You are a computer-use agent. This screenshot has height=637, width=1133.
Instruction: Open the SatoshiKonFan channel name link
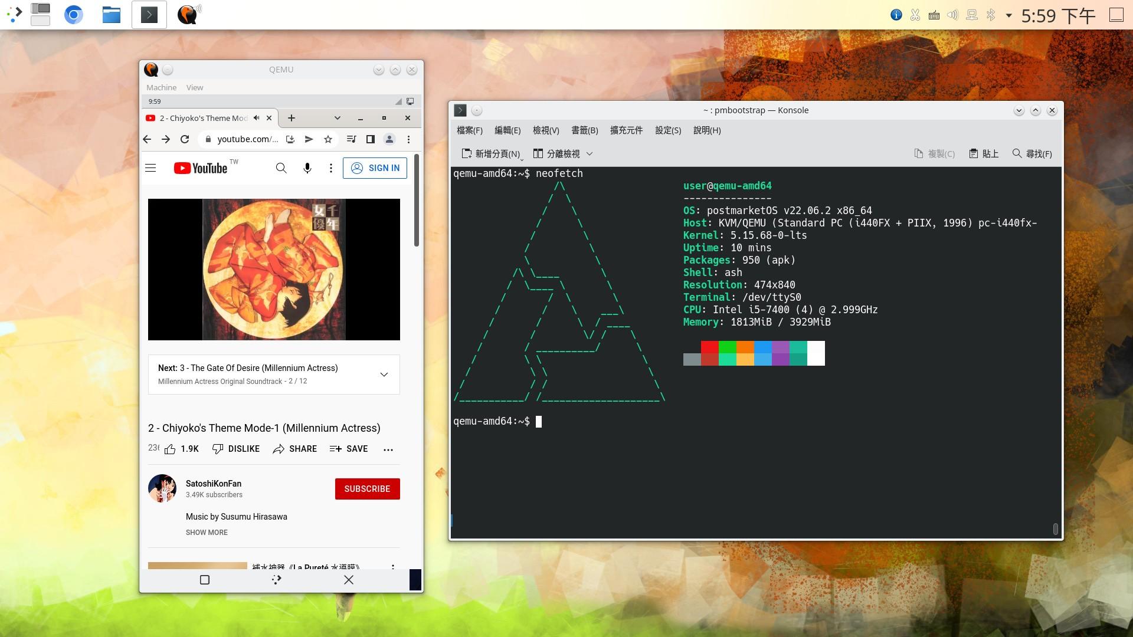click(214, 484)
